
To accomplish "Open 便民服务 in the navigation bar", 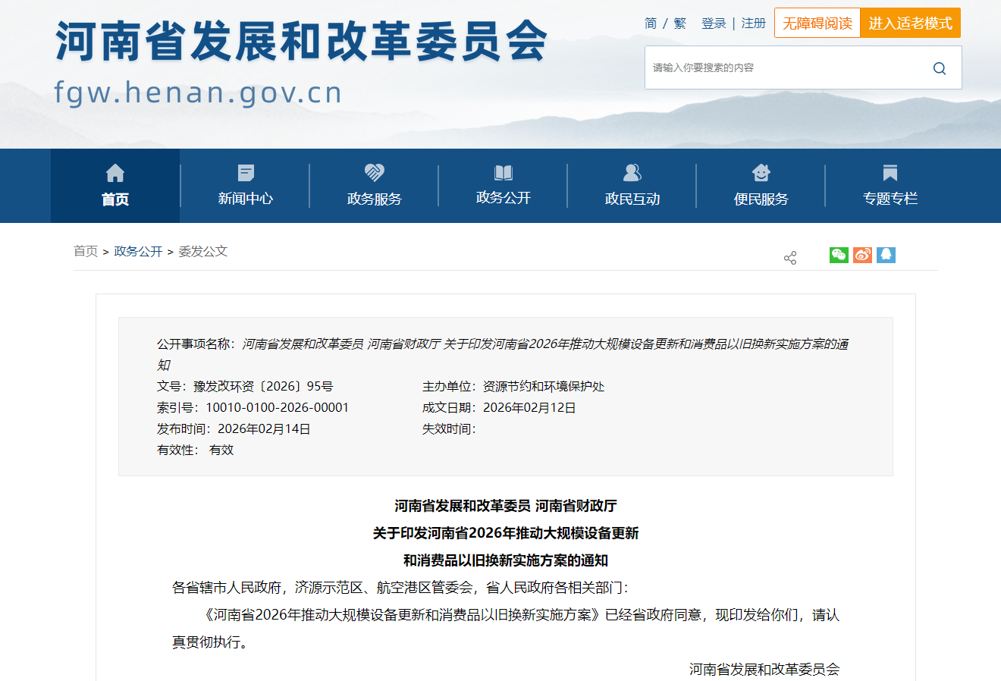I will coord(761,186).
